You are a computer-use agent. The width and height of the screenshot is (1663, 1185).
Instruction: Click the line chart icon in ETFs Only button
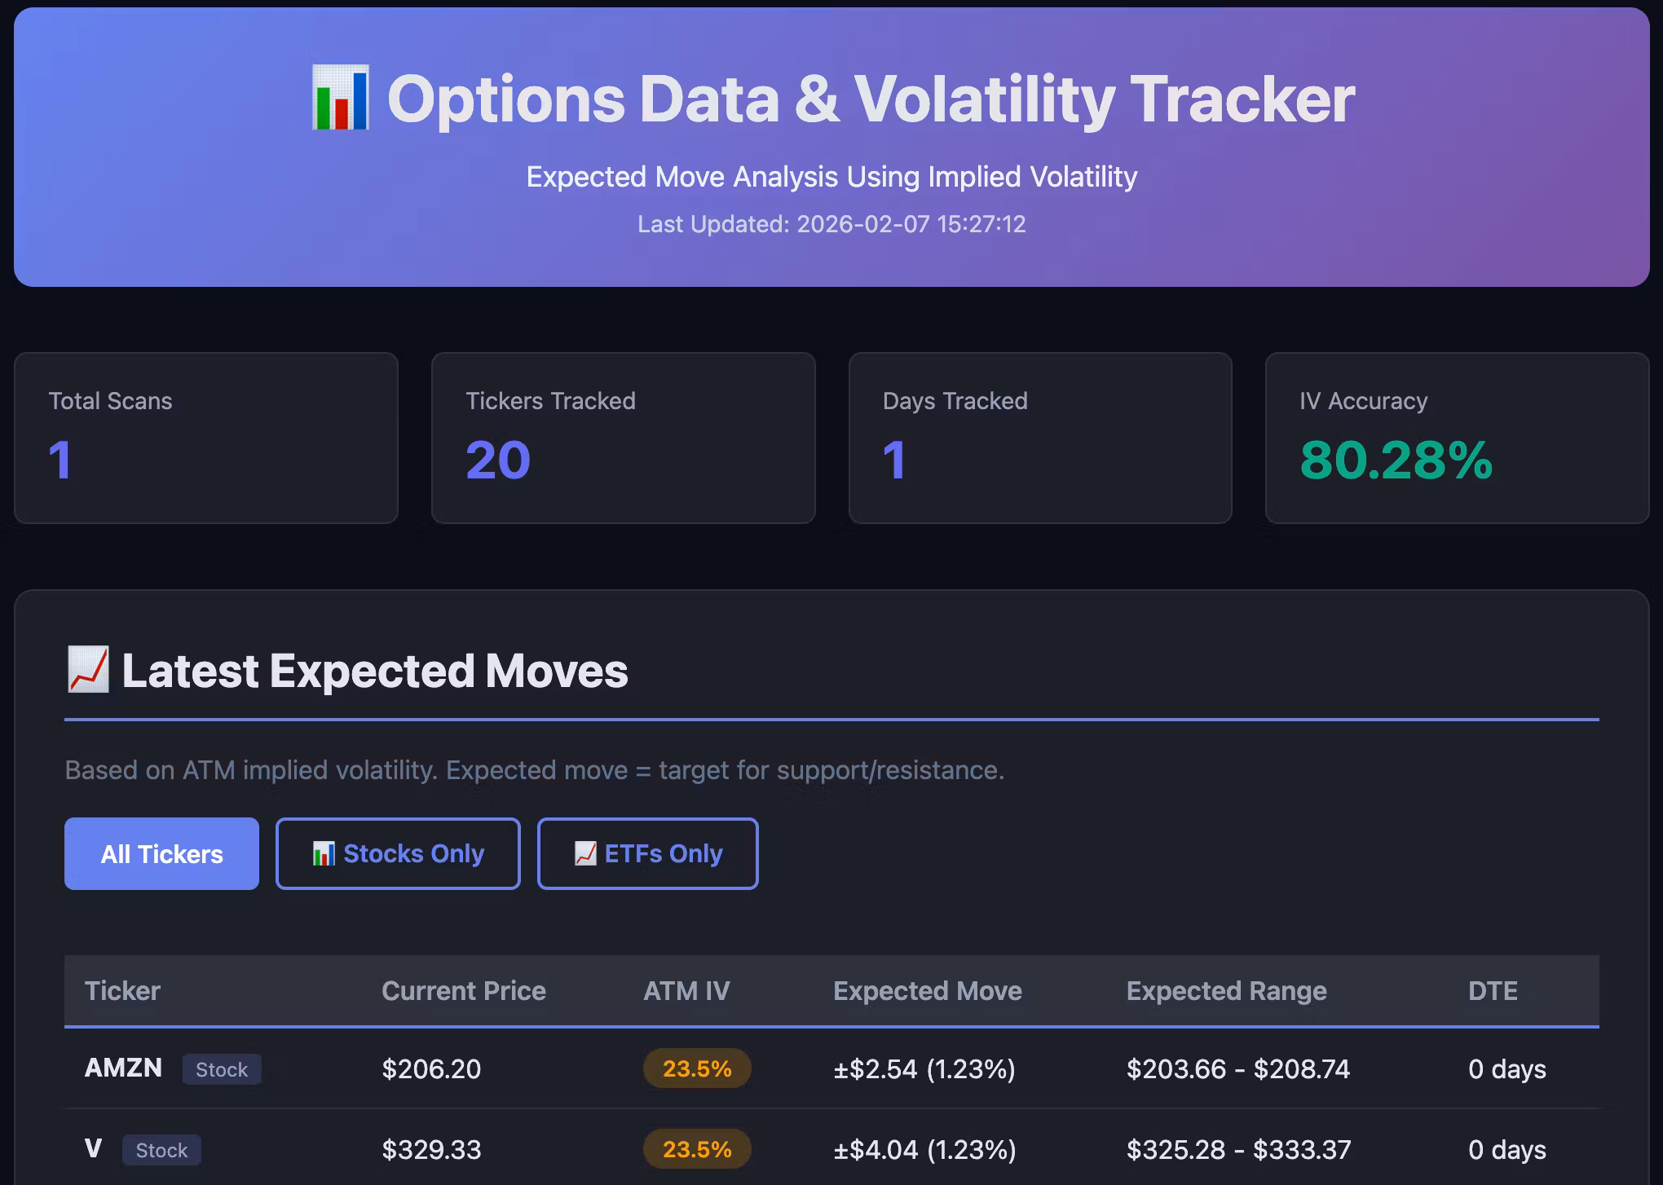(584, 854)
